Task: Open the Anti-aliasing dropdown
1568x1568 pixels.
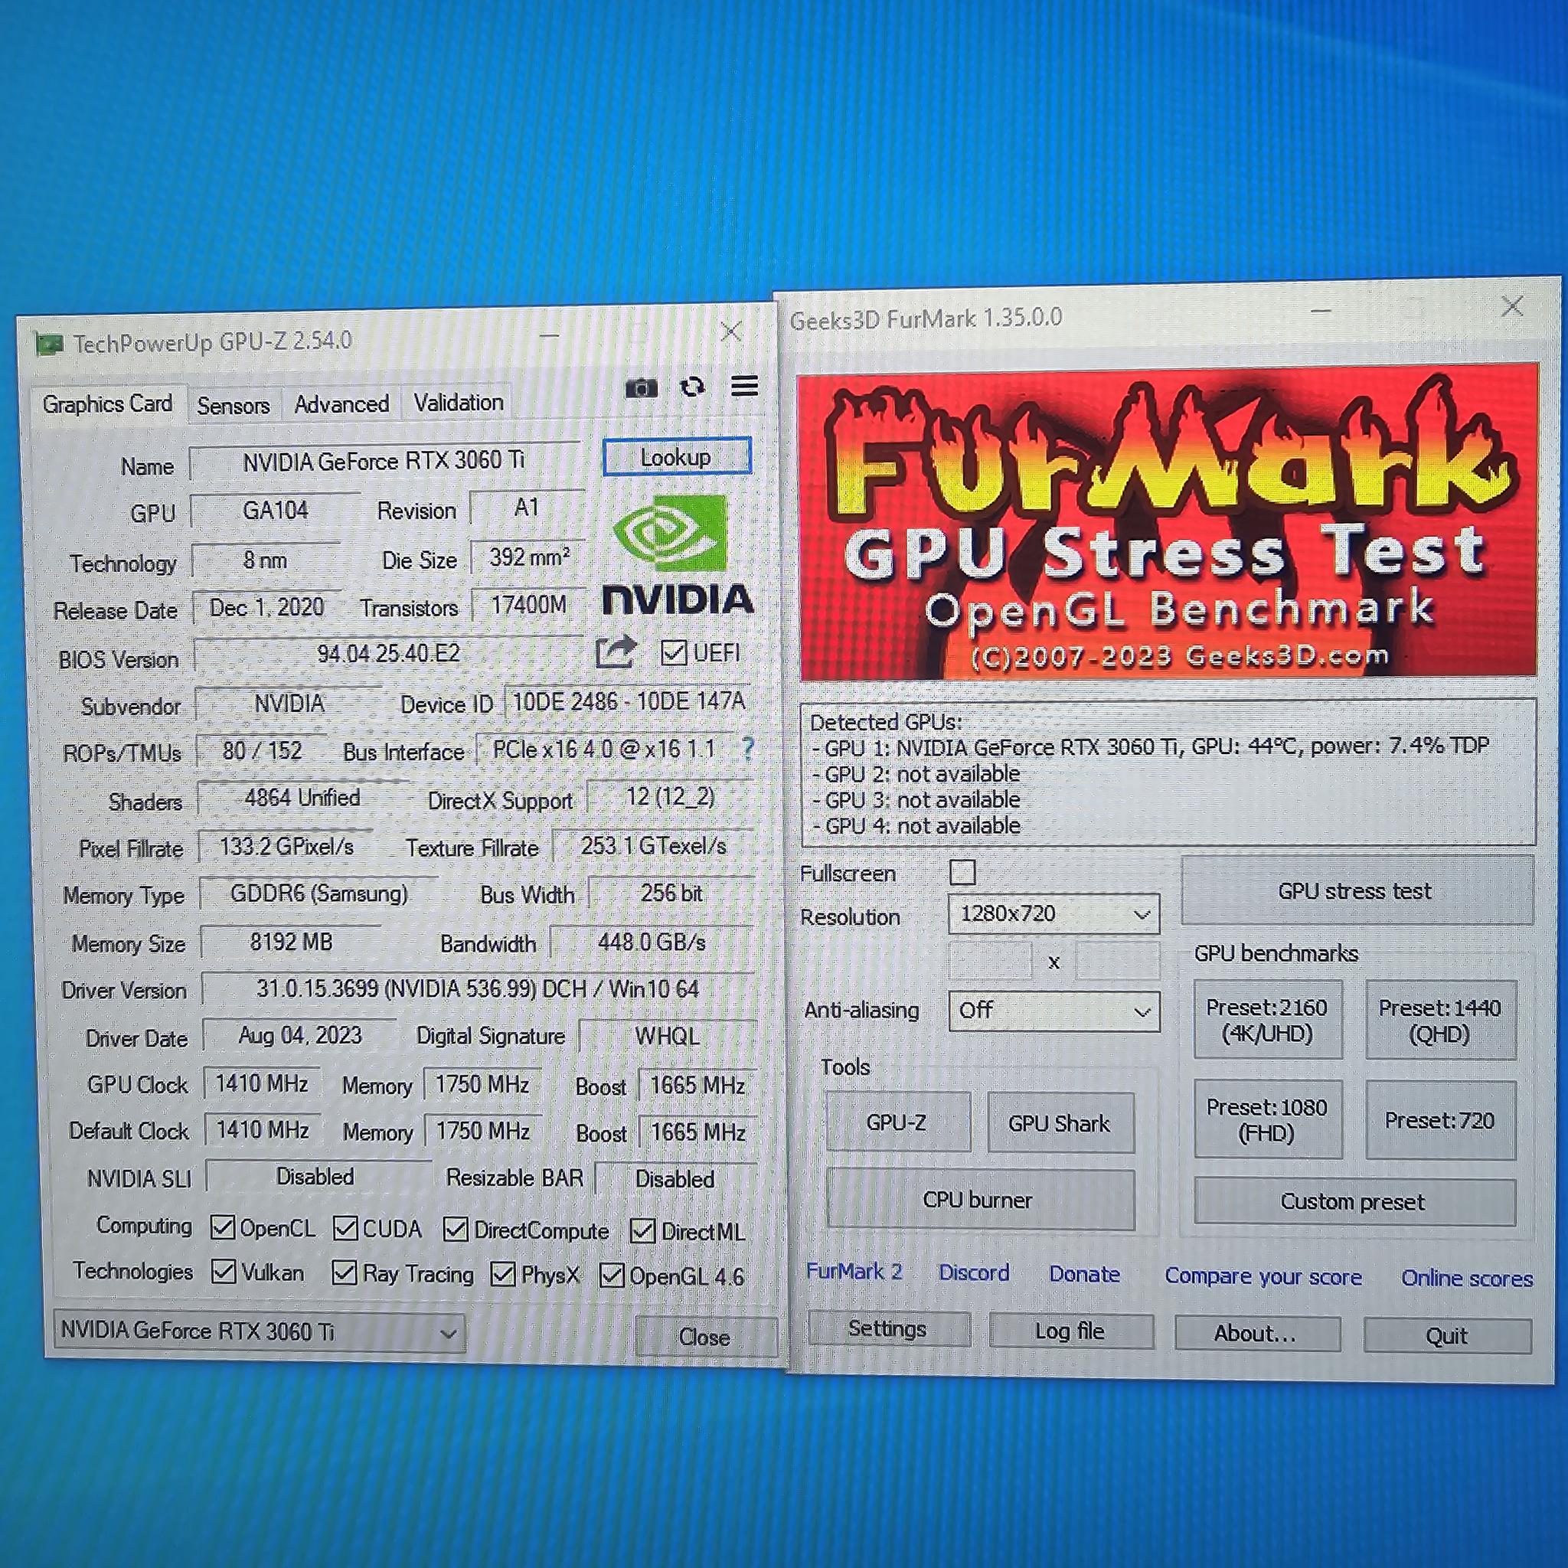Action: (x=1053, y=1011)
